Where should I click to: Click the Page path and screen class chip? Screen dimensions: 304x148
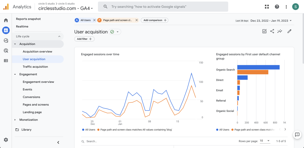[x=118, y=20]
